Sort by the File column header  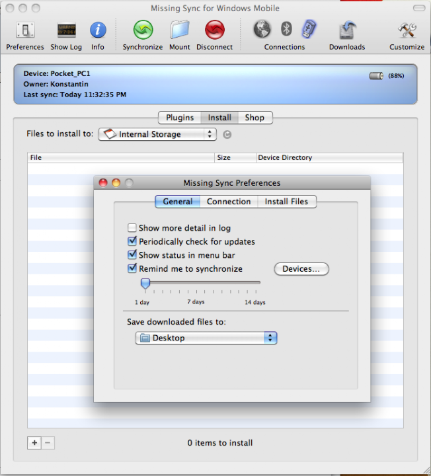pos(121,157)
